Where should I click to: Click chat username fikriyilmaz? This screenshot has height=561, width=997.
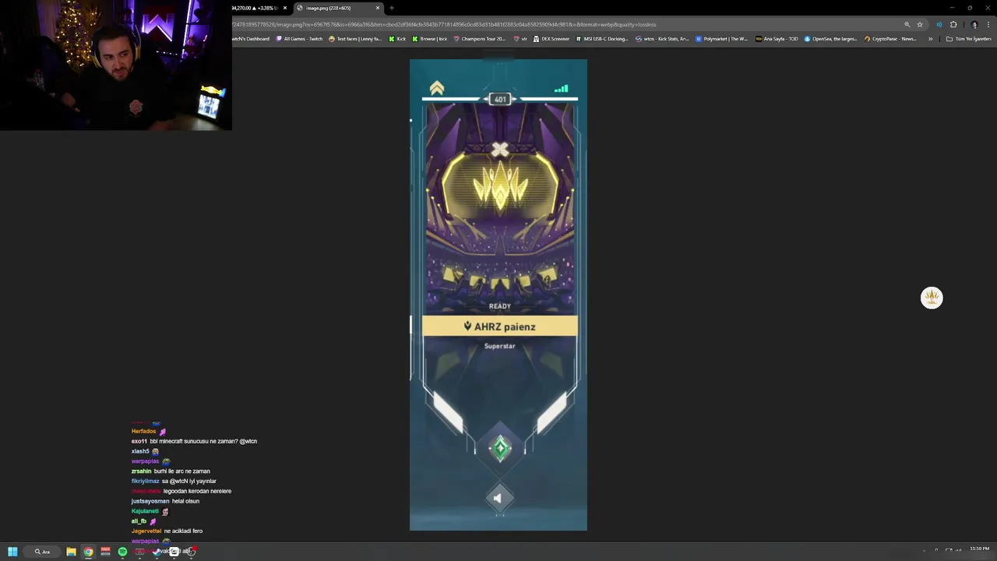click(x=145, y=482)
